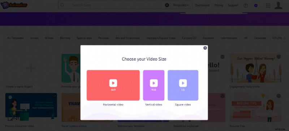Clear the search field with the X icon
The height and width of the screenshot is (131, 289).
coord(167,5)
